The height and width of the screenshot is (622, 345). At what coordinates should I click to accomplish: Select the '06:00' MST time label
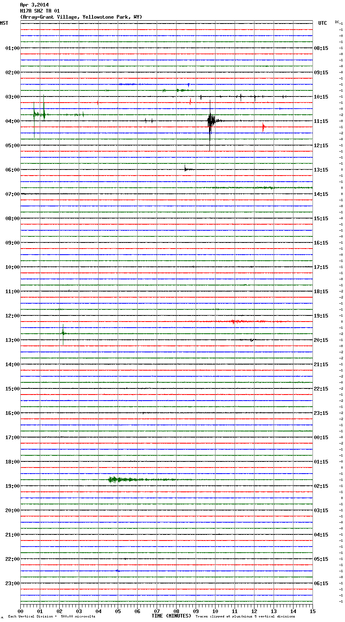[13, 170]
